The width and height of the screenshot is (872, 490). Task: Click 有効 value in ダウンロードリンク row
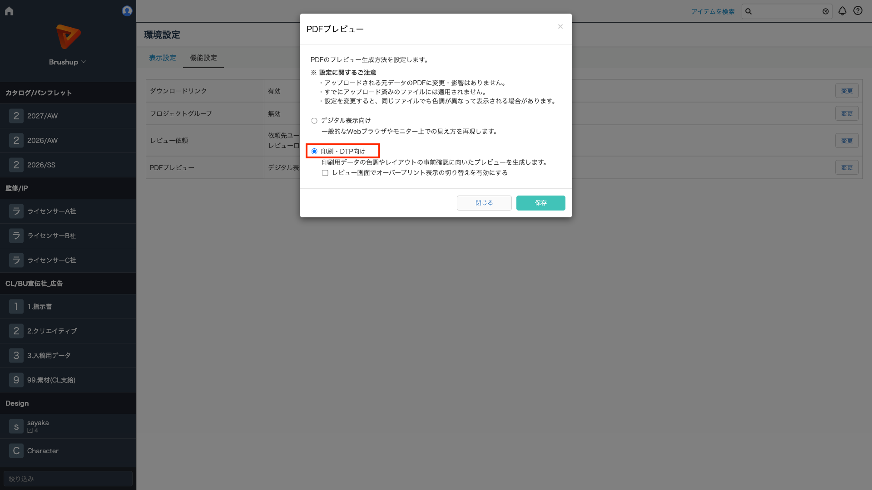(274, 91)
